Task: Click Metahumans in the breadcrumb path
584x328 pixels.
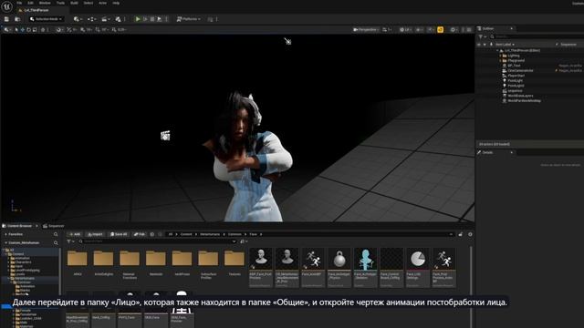Action: coord(210,234)
